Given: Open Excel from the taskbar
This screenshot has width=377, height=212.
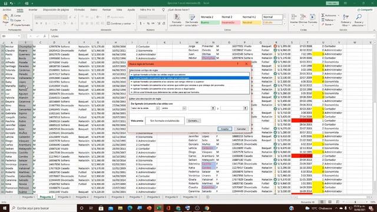Looking at the screenshot, I should pyautogui.click(x=158, y=208).
